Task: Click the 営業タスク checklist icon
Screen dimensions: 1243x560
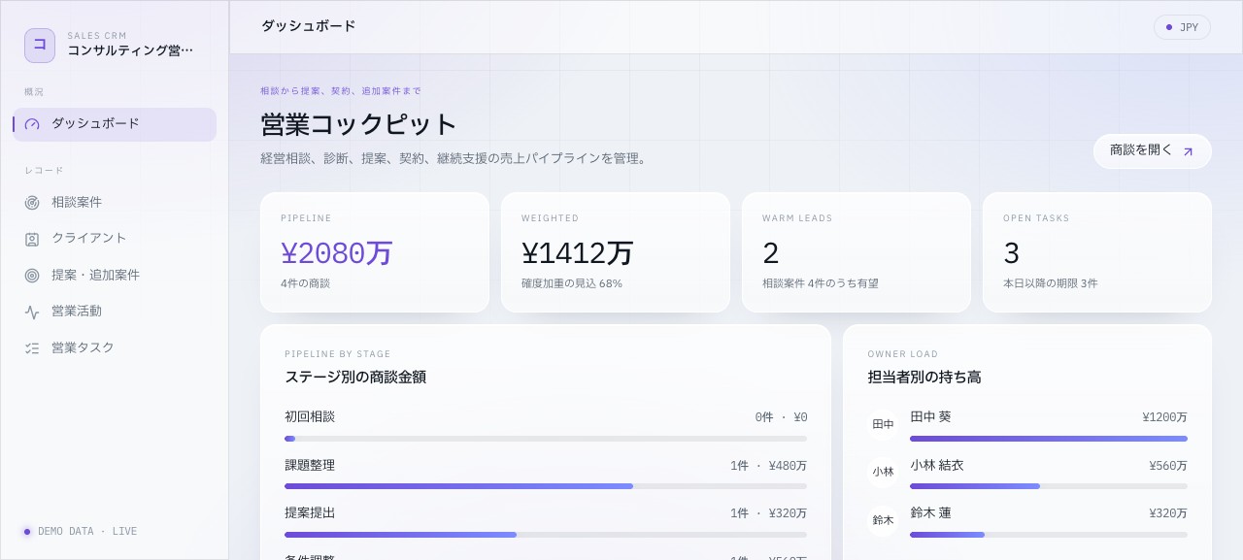Action: click(x=32, y=347)
